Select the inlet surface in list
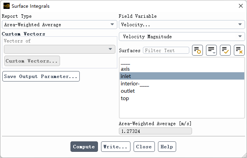The height and width of the screenshot is (158, 247). [x=182, y=76]
